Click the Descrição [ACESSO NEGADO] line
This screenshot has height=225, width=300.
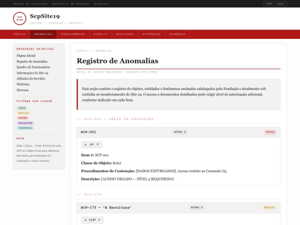127,179
